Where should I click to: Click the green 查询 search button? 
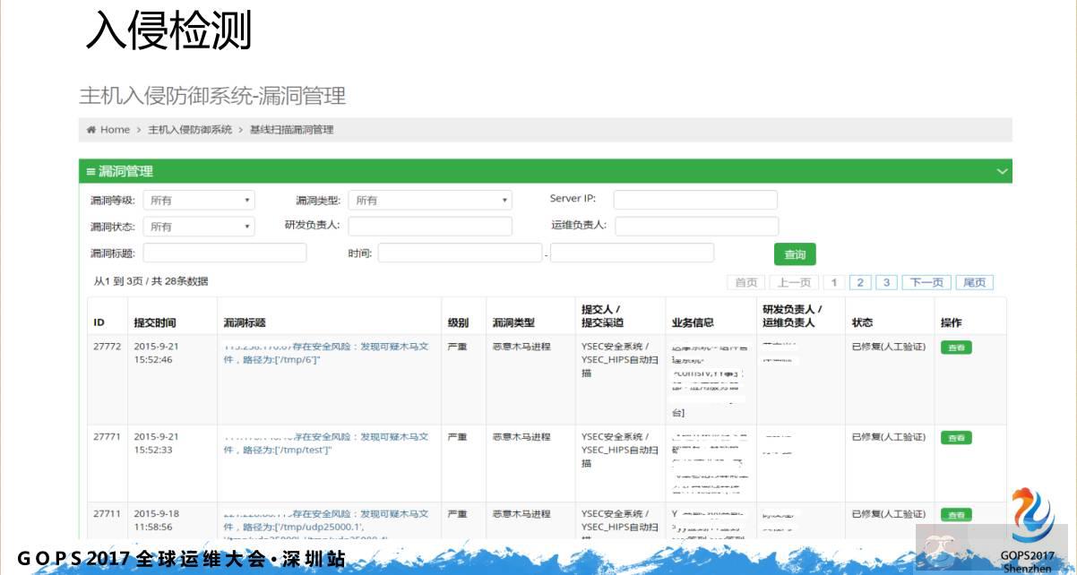(x=794, y=253)
